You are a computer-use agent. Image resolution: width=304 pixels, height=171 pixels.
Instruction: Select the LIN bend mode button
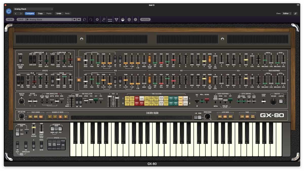pos(196,117)
